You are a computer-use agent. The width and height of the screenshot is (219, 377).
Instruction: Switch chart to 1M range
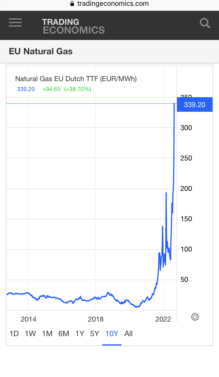click(x=47, y=334)
